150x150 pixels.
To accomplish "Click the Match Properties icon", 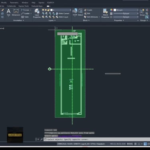I will click(105, 13).
